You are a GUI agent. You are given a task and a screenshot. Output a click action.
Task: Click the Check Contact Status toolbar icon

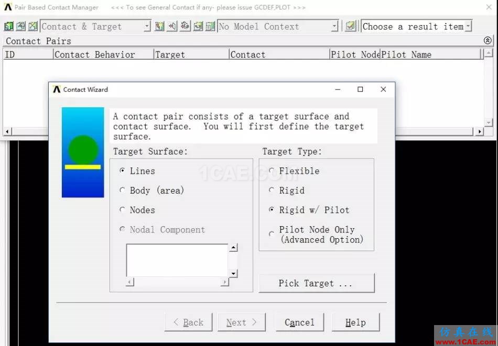coord(198,26)
